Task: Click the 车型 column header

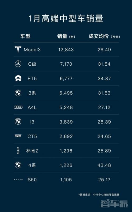Action: tap(25, 36)
